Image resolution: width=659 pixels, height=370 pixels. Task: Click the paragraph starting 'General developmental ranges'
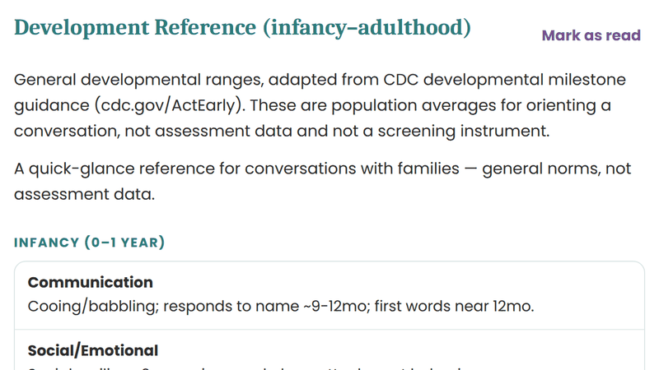pyautogui.click(x=320, y=105)
